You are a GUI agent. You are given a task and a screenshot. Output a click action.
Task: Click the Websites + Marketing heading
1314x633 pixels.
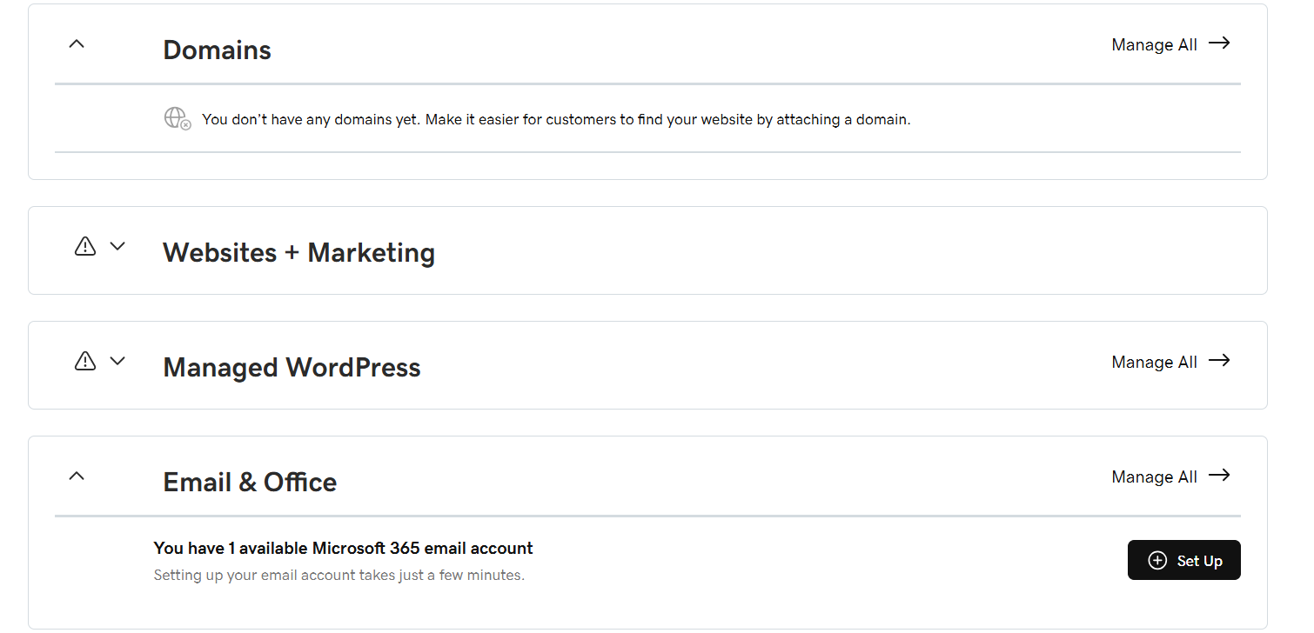pyautogui.click(x=298, y=252)
